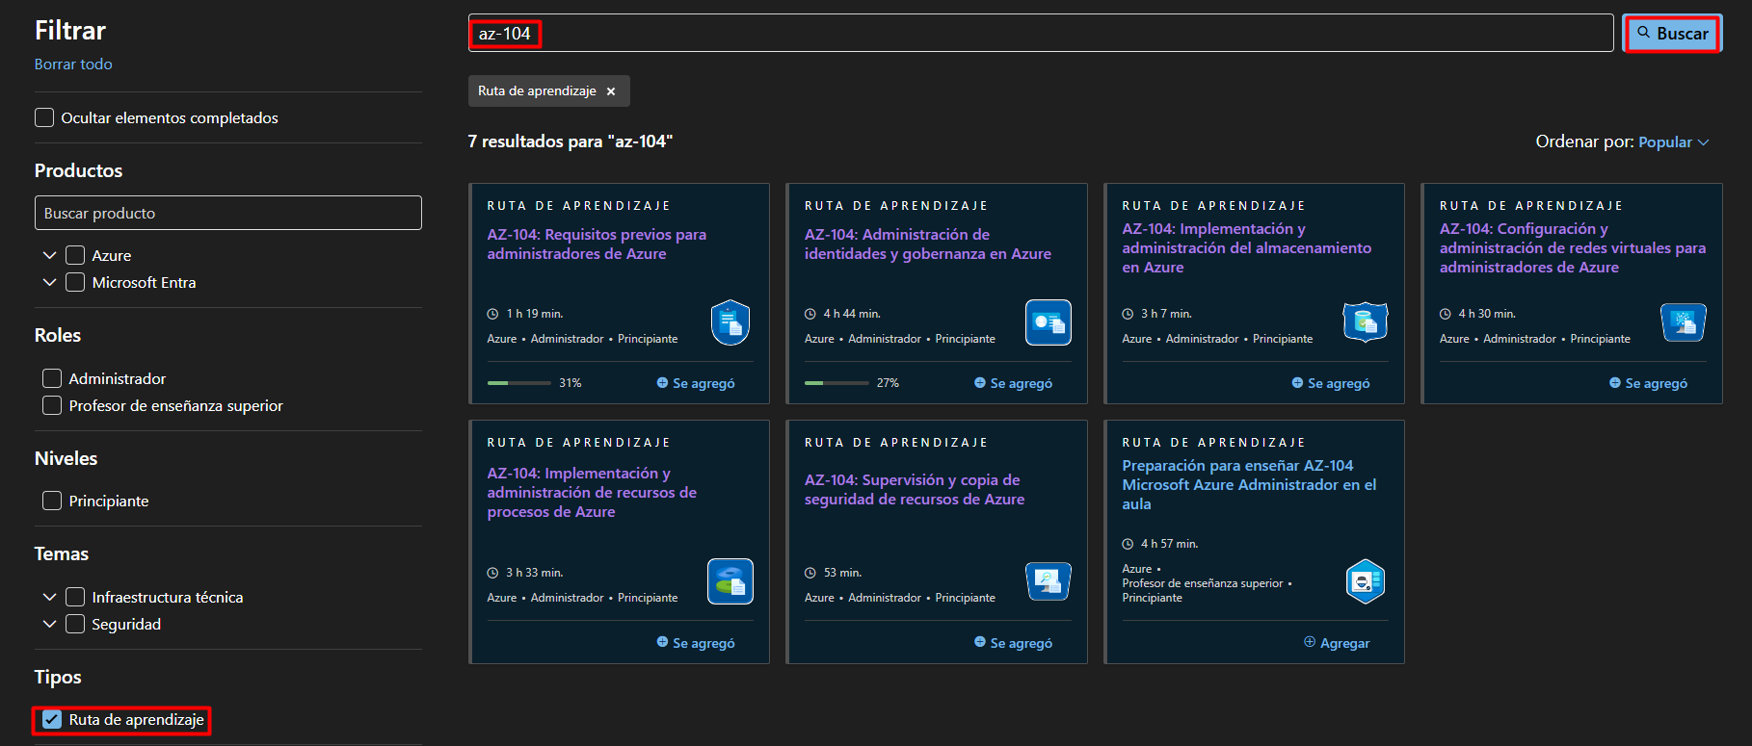Focus the Buscar producto input field
The height and width of the screenshot is (746, 1752).
[x=227, y=213]
